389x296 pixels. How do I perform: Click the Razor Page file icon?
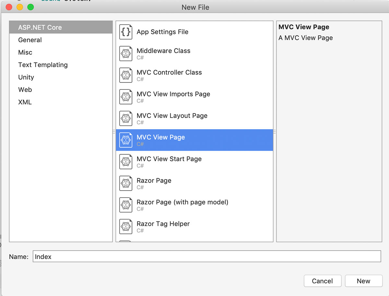pos(126,184)
